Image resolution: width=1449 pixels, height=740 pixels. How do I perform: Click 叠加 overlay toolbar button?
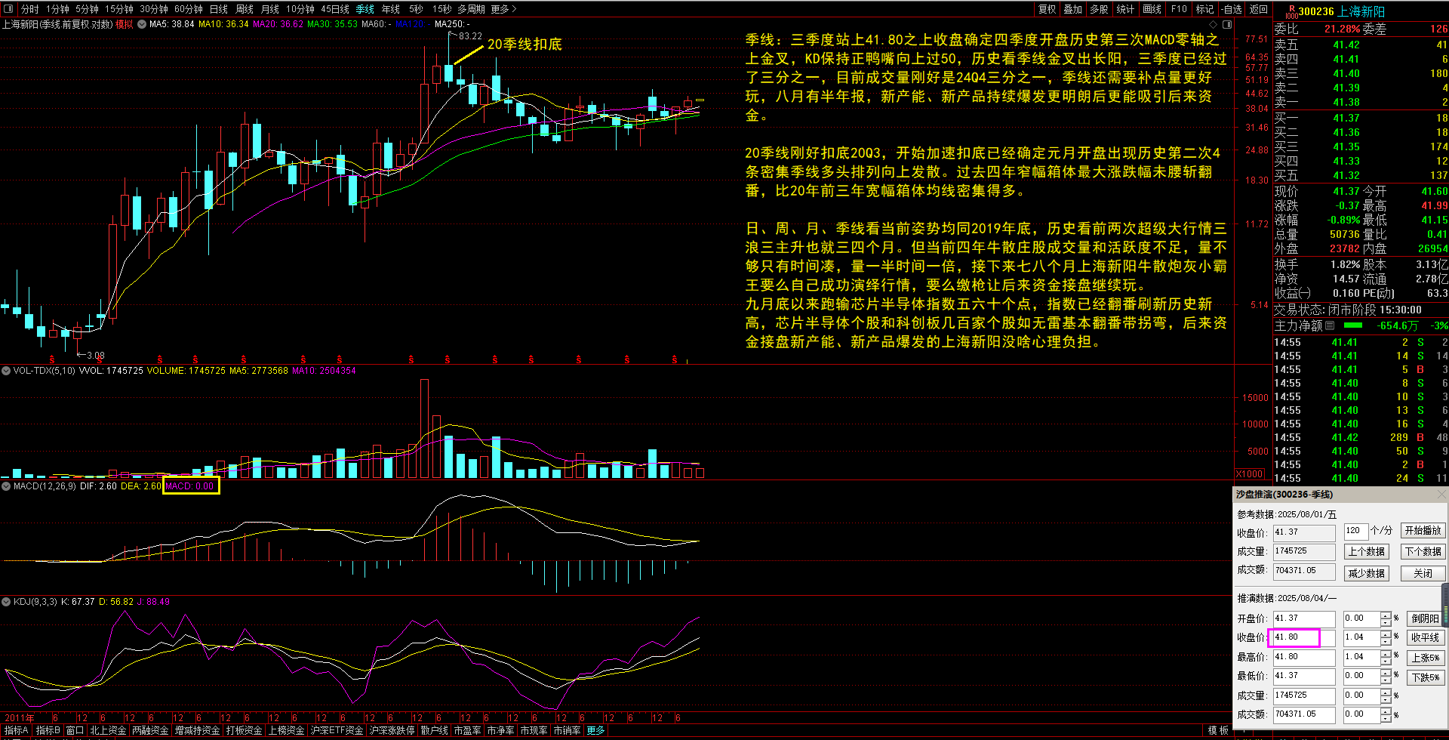[x=1073, y=9]
